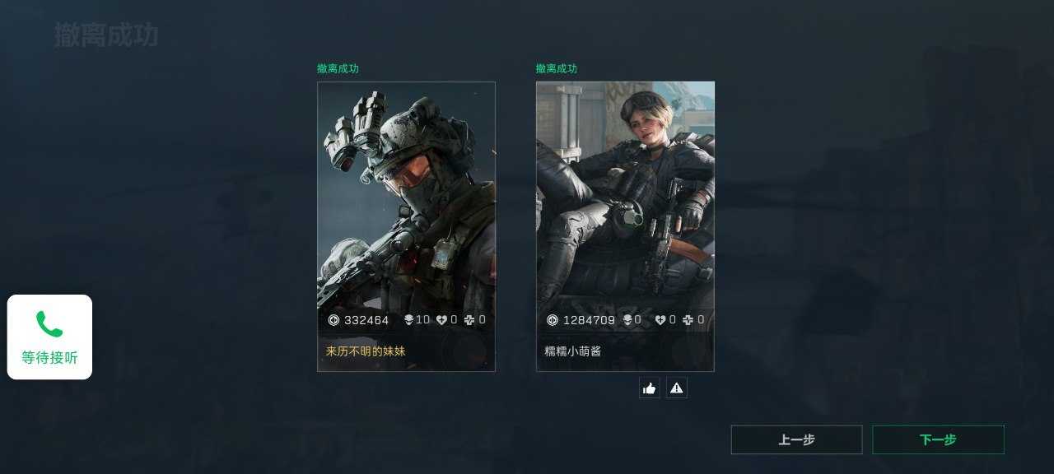Return to previous step via 上一步

796,439
